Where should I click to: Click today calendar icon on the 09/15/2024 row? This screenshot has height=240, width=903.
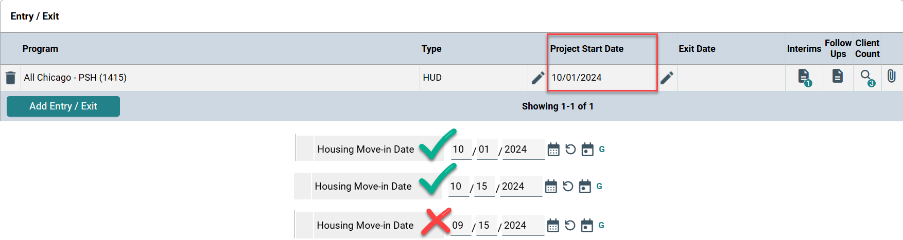(x=587, y=226)
